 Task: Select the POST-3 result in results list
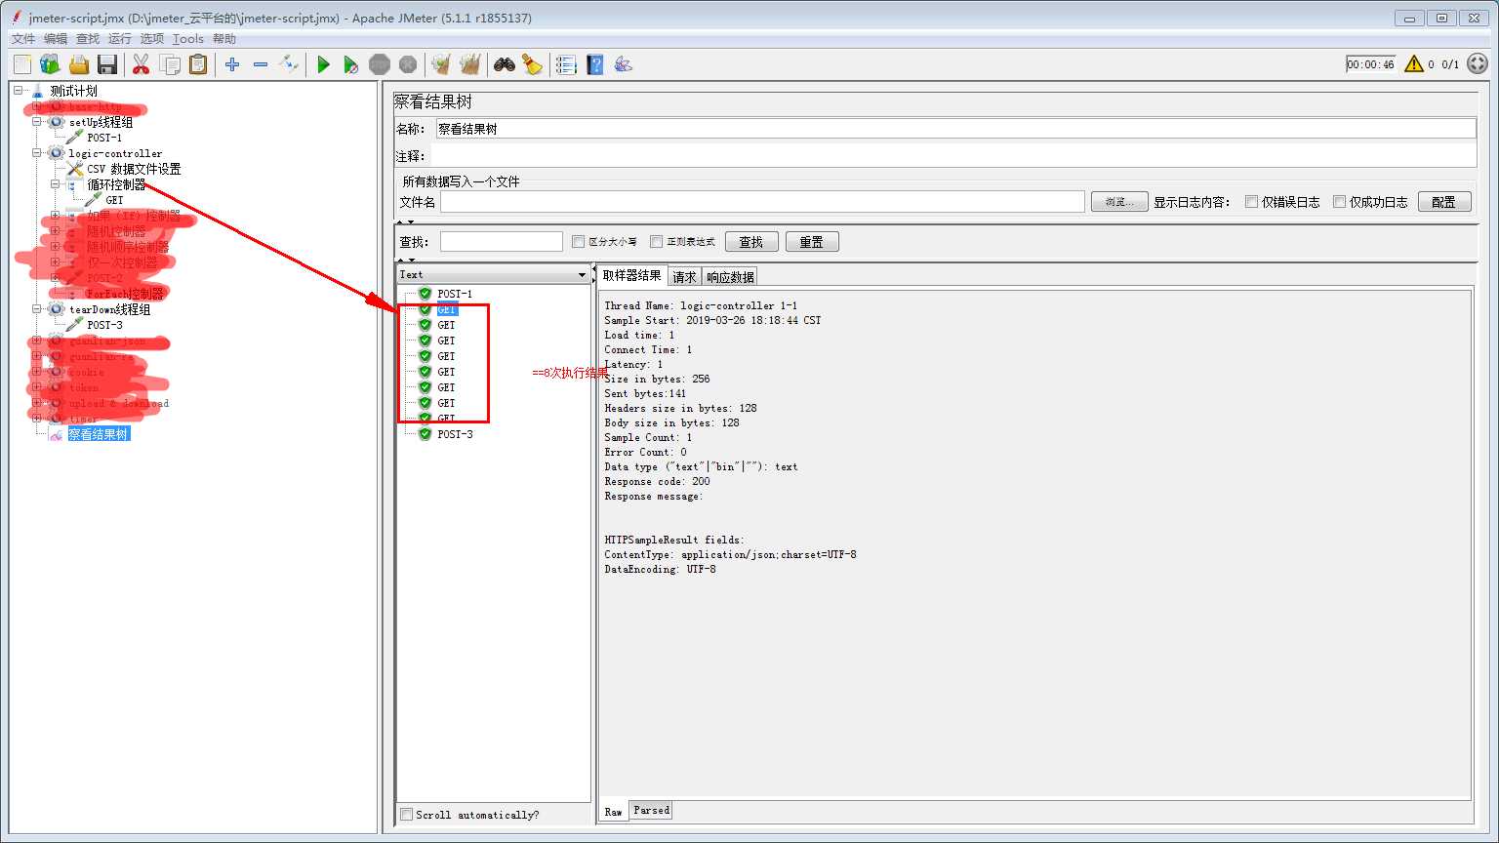point(455,434)
